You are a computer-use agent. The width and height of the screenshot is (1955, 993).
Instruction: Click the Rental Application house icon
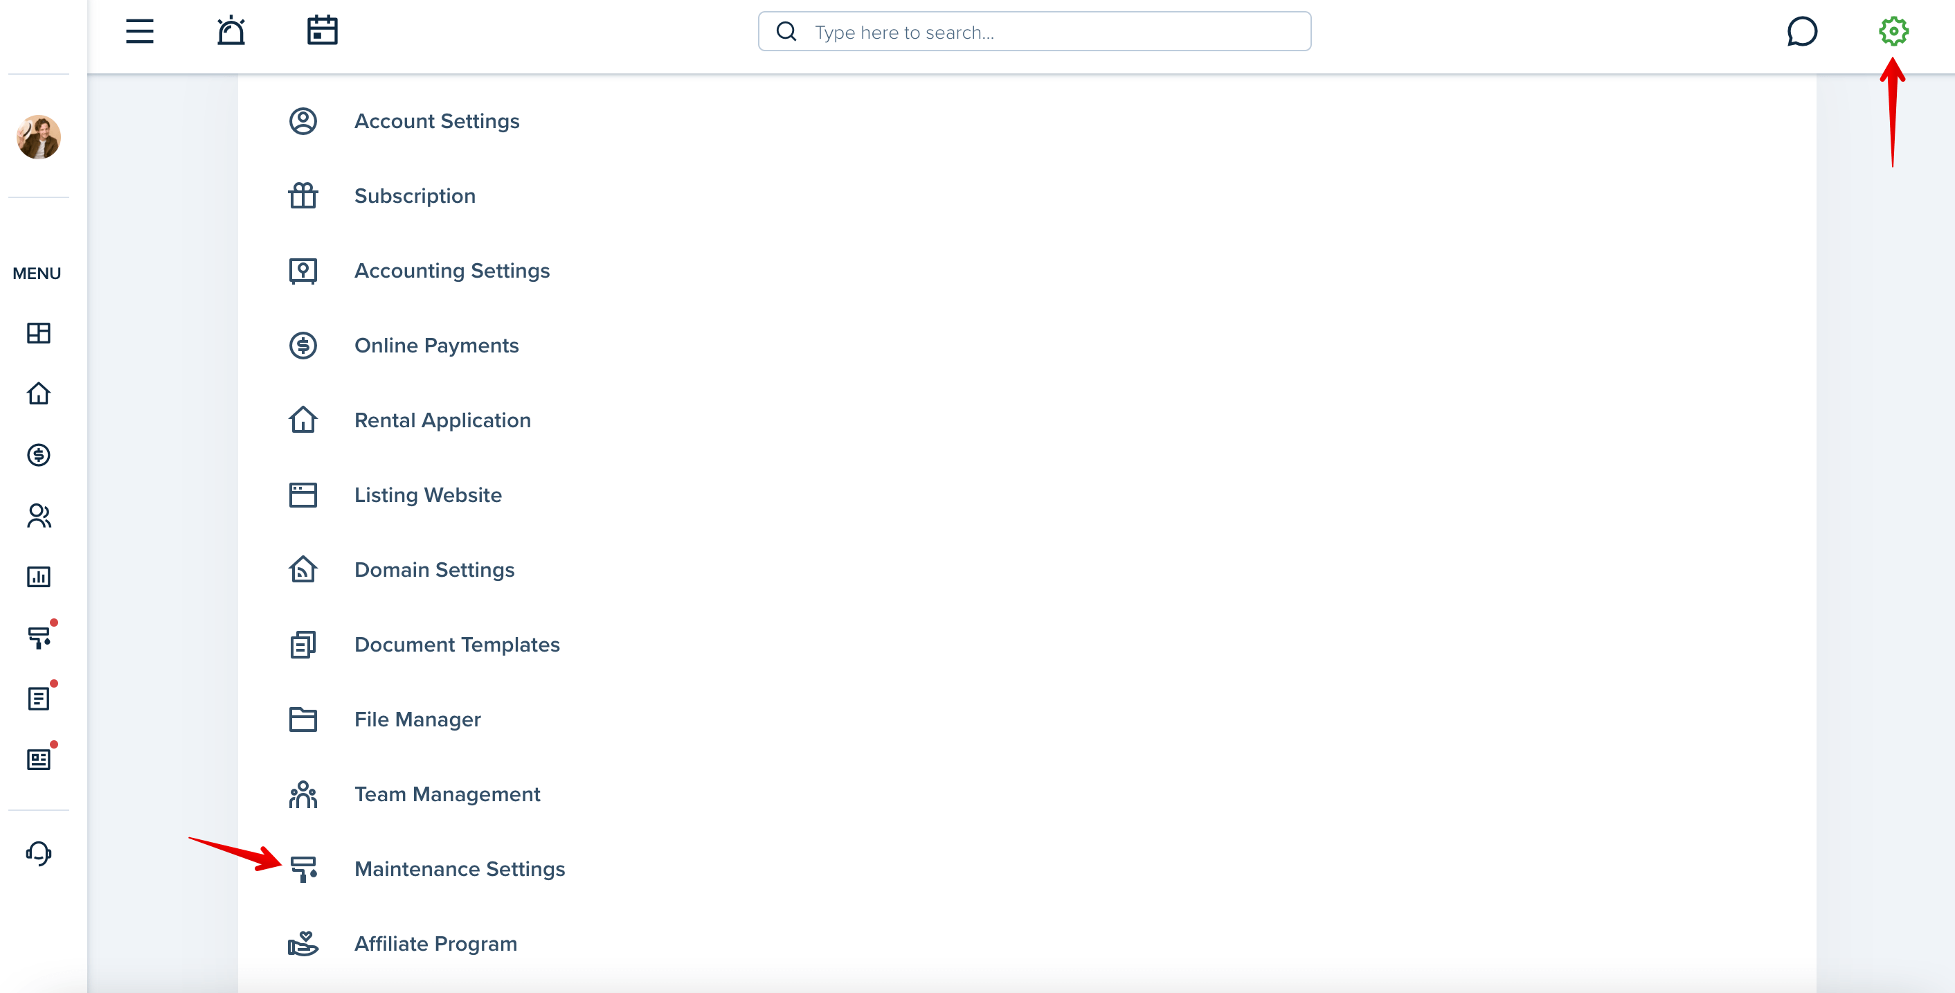[303, 420]
